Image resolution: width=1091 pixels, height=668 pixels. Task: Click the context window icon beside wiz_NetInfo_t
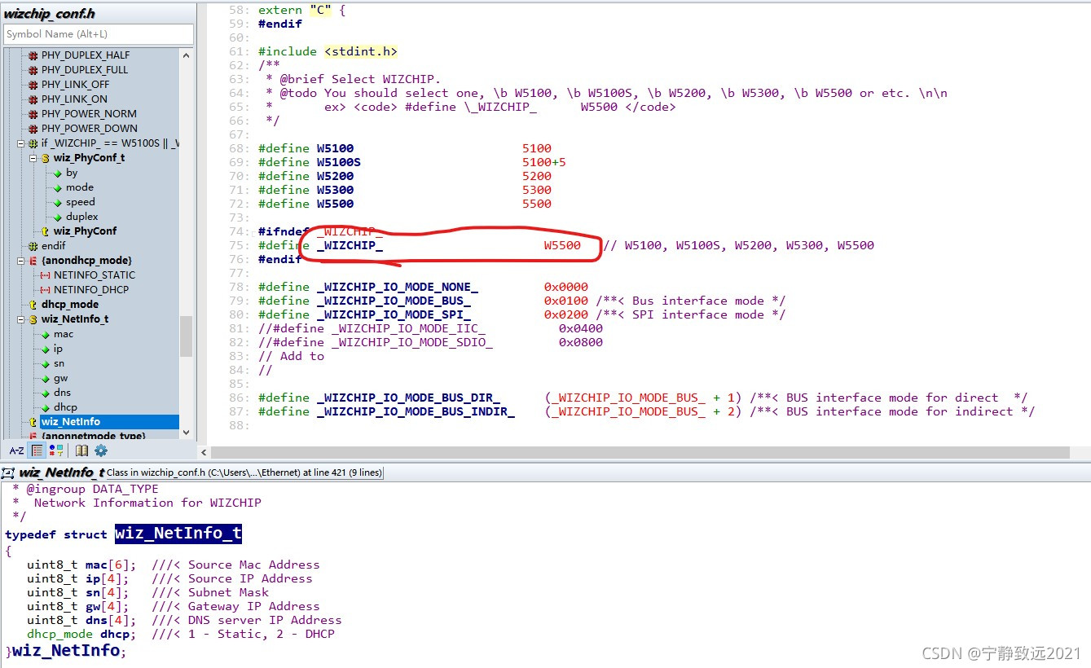pyautogui.click(x=10, y=472)
